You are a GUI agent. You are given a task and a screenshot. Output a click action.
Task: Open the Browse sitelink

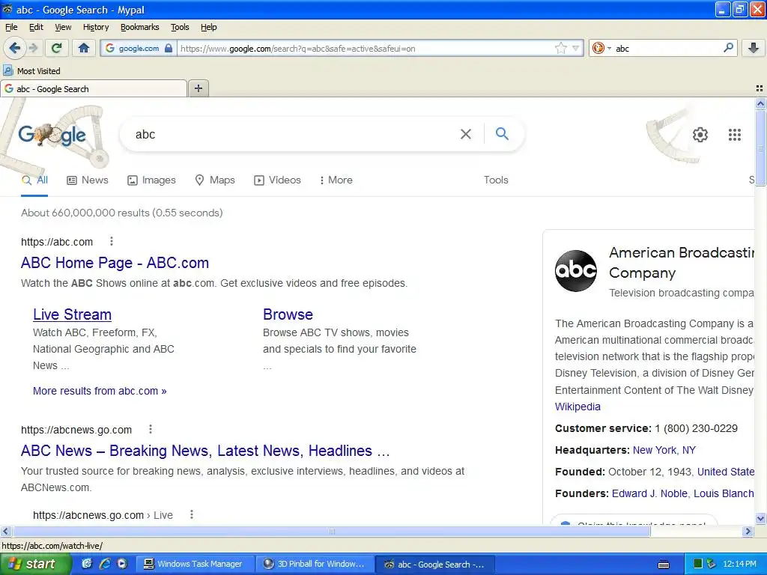(x=288, y=314)
